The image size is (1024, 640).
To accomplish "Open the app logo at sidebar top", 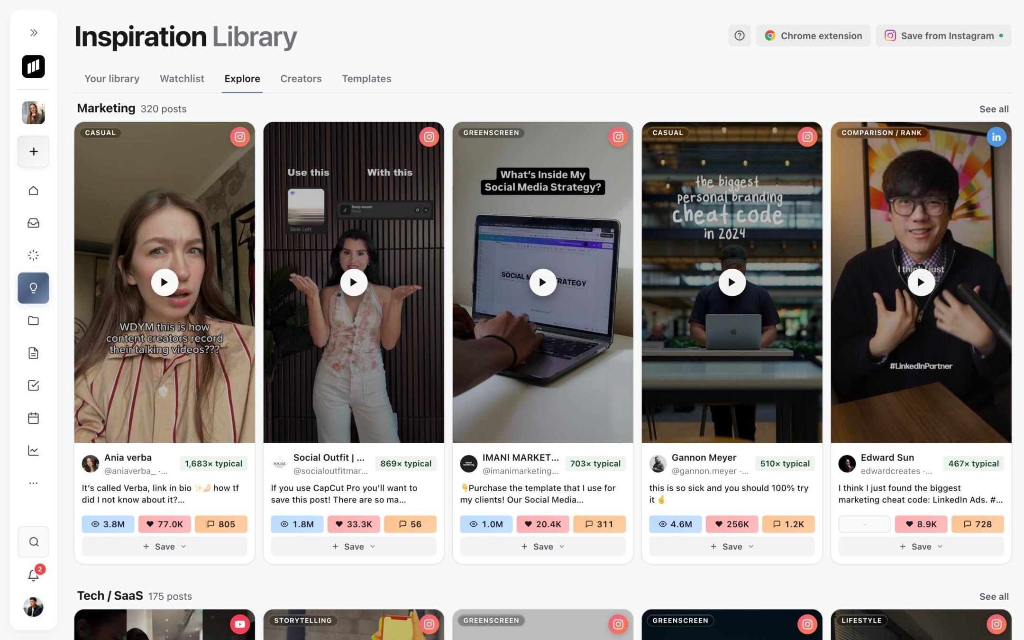I will point(33,66).
